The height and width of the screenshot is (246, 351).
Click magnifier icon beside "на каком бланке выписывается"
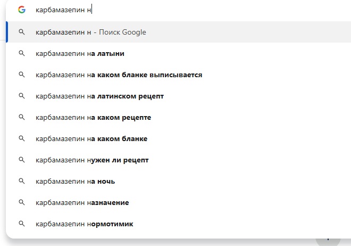click(22, 75)
